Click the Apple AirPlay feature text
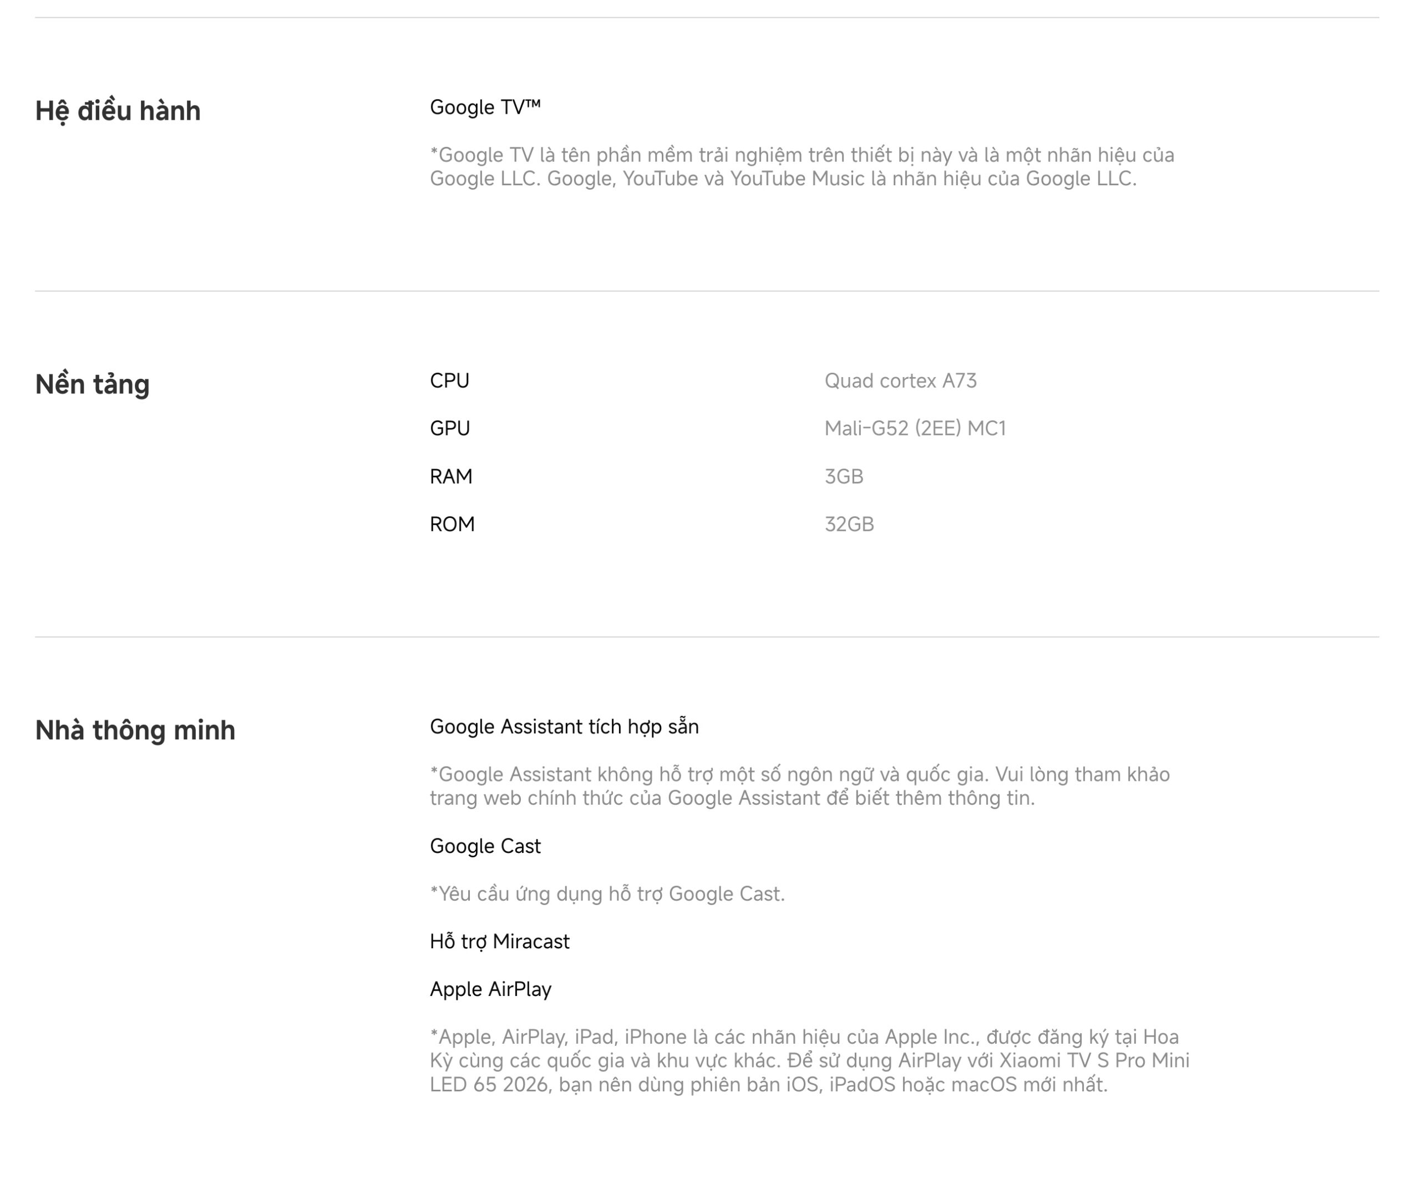The image size is (1420, 1184). pos(490,989)
